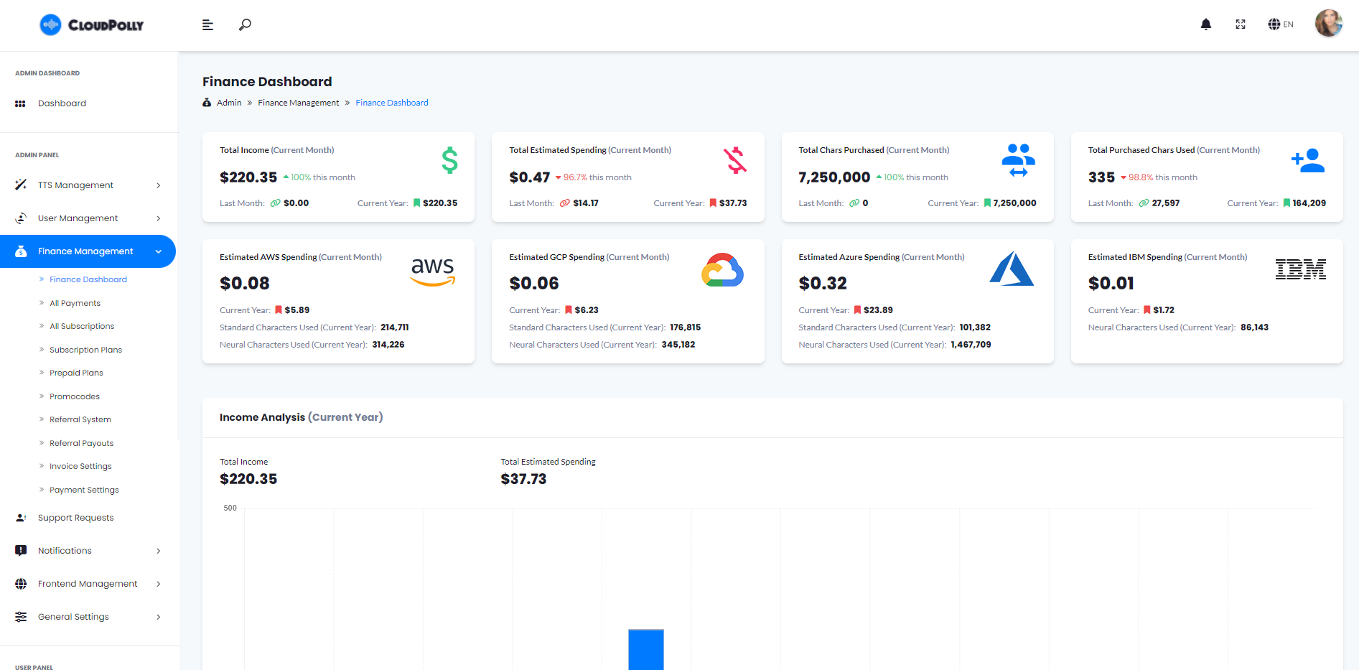The height and width of the screenshot is (670, 1359).
Task: Click the Google Cloud logo icon
Action: (723, 270)
